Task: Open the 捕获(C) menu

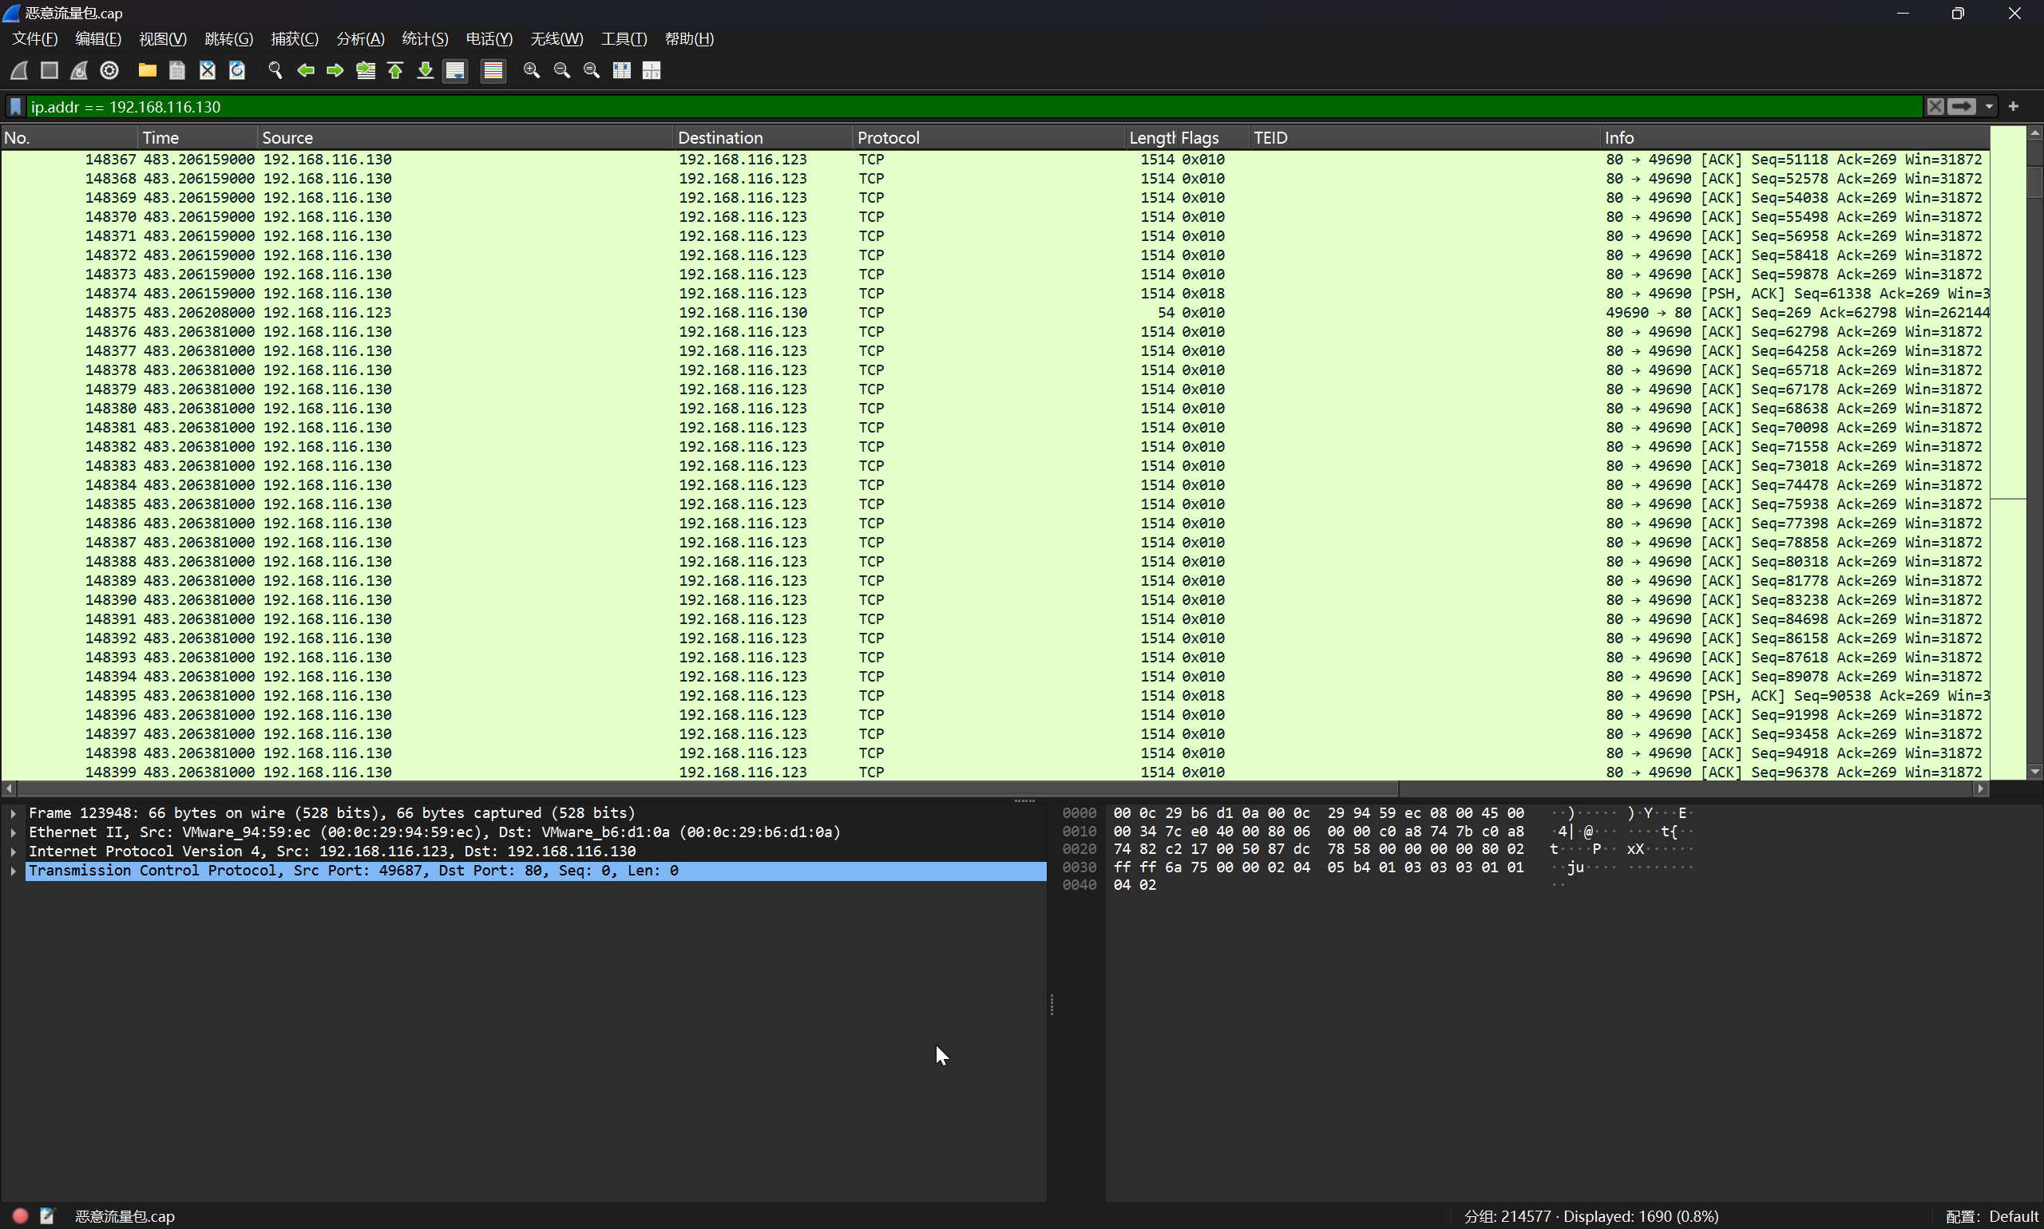Action: pos(294,39)
